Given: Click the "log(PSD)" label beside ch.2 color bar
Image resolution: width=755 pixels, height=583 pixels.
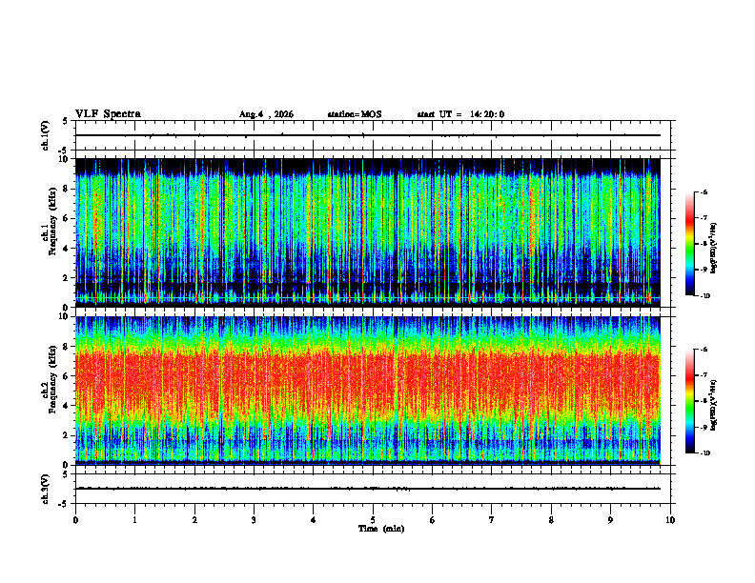Looking at the screenshot, I should point(714,406).
